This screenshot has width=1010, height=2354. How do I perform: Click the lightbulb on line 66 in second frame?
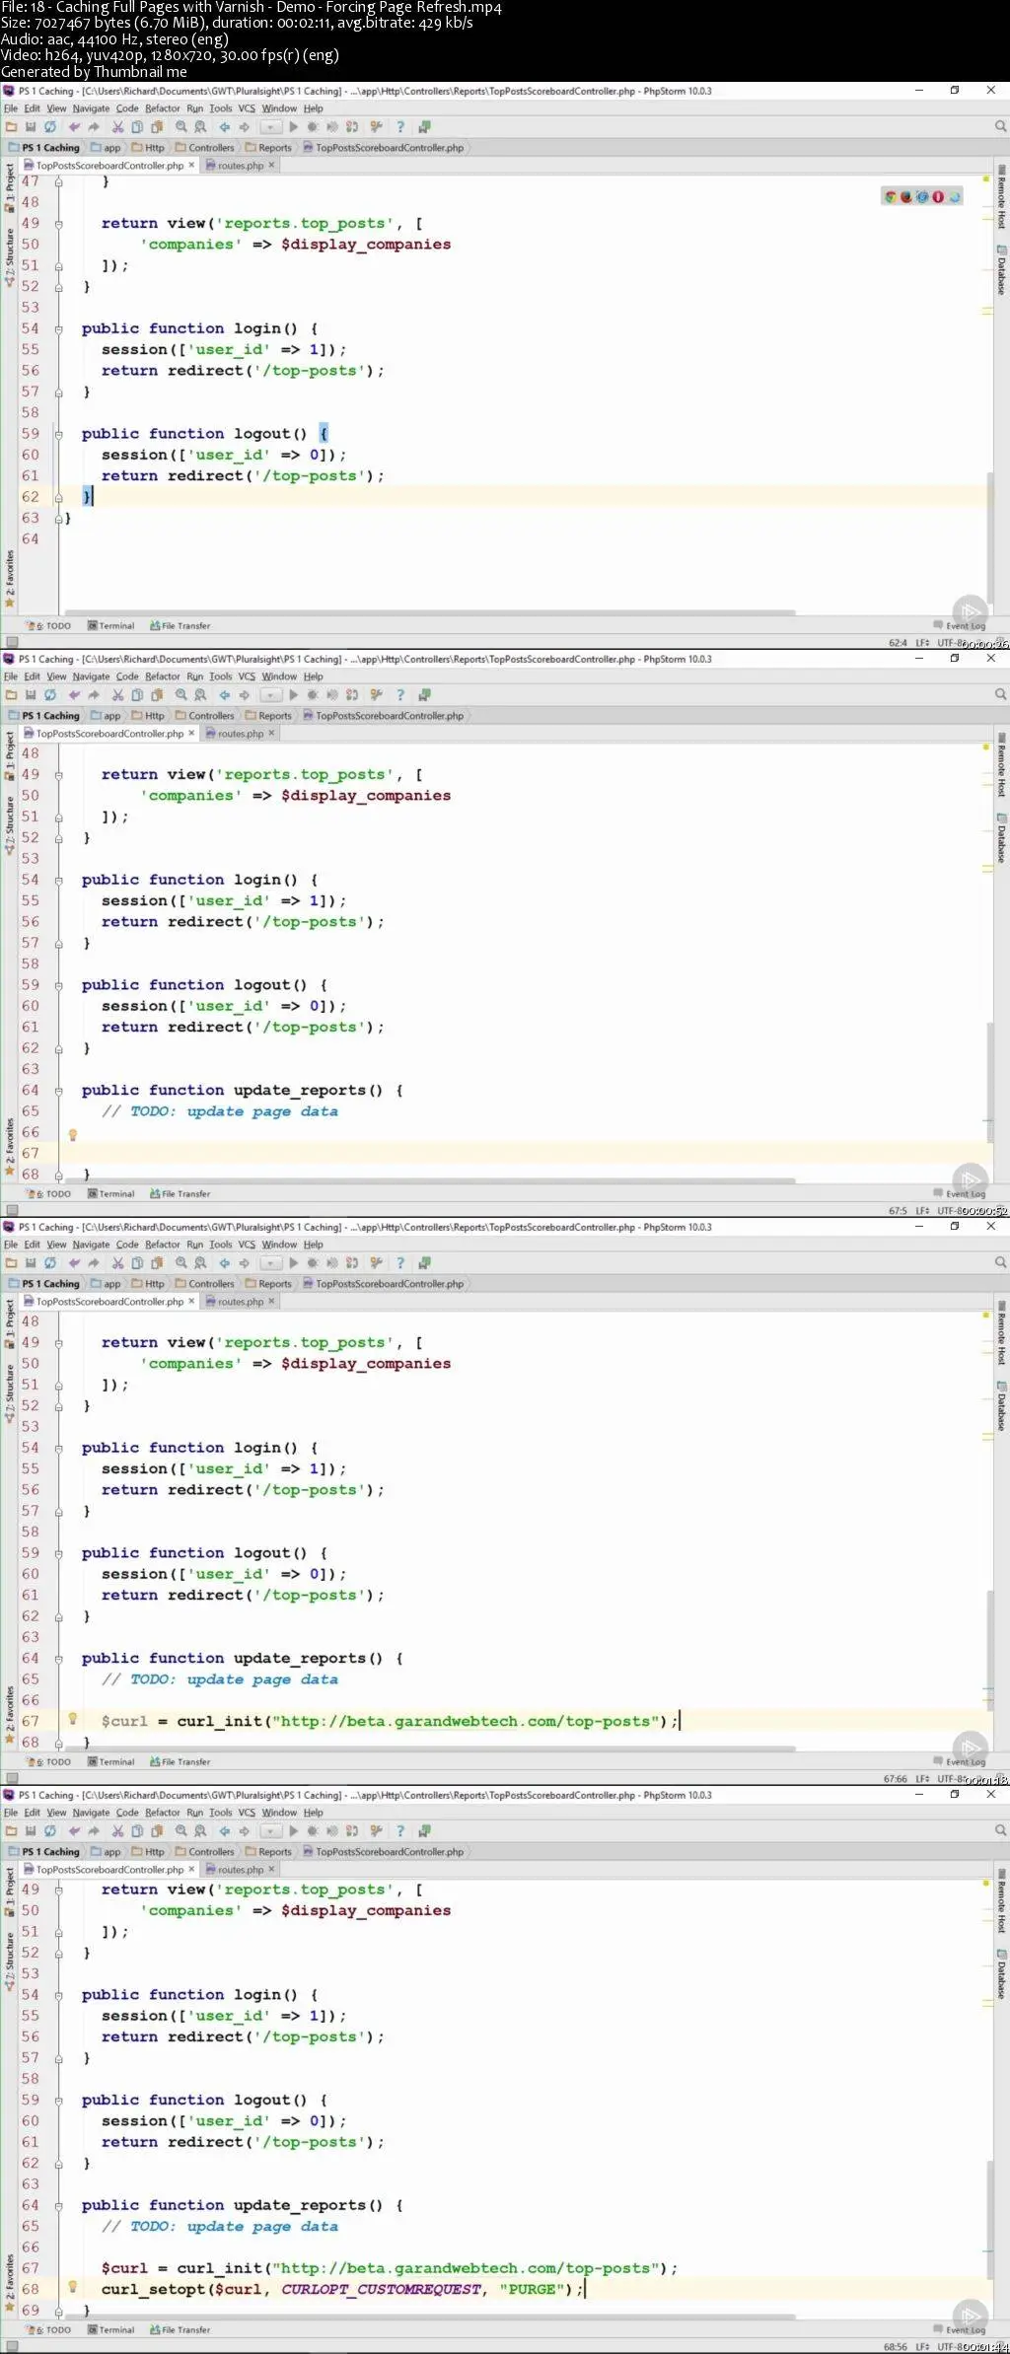(x=72, y=1134)
